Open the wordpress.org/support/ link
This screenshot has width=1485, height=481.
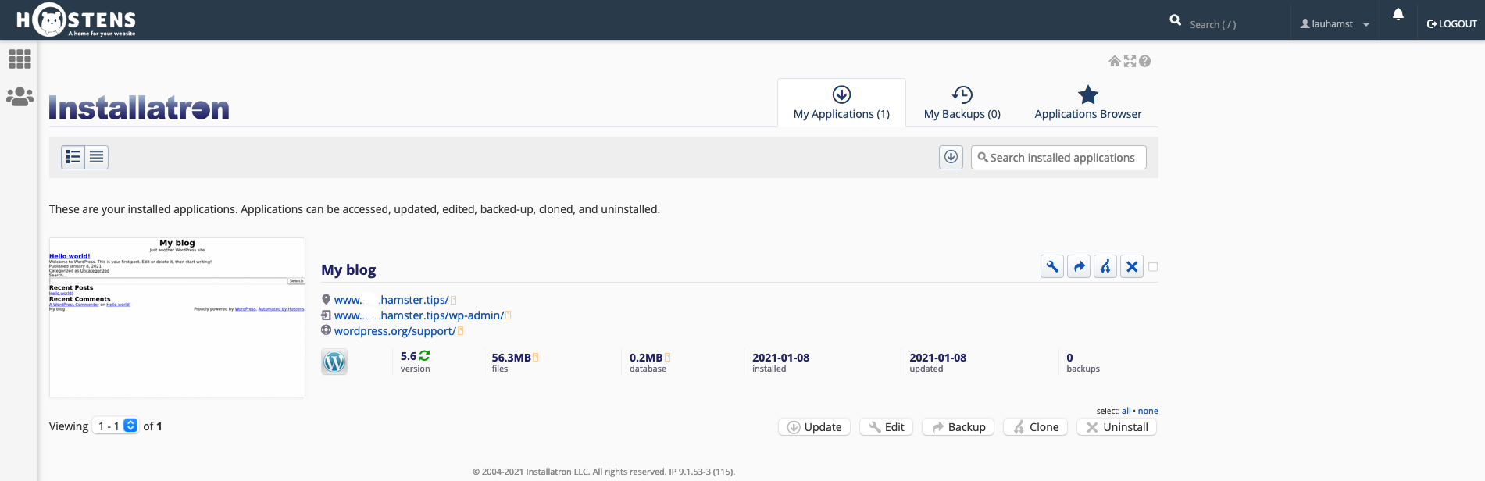pos(395,331)
